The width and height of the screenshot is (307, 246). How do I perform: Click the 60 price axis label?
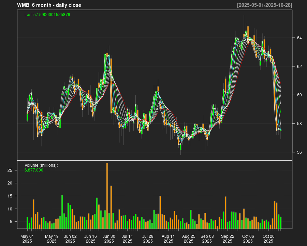tap(299, 95)
